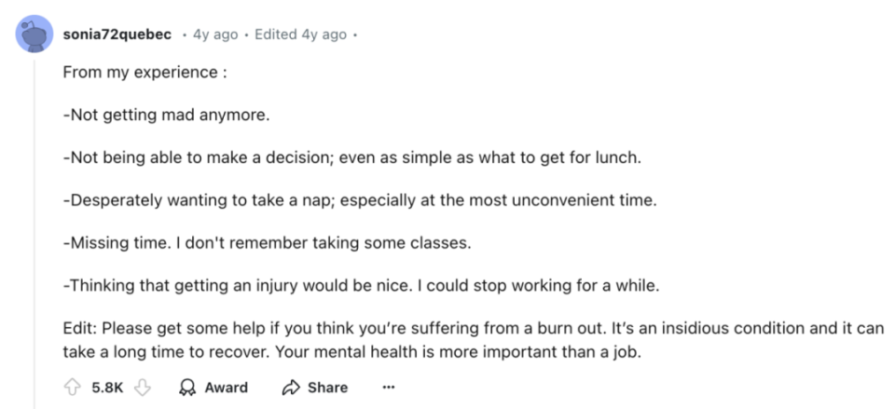
Task: Click the "From my experience :" line
Action: click(145, 73)
